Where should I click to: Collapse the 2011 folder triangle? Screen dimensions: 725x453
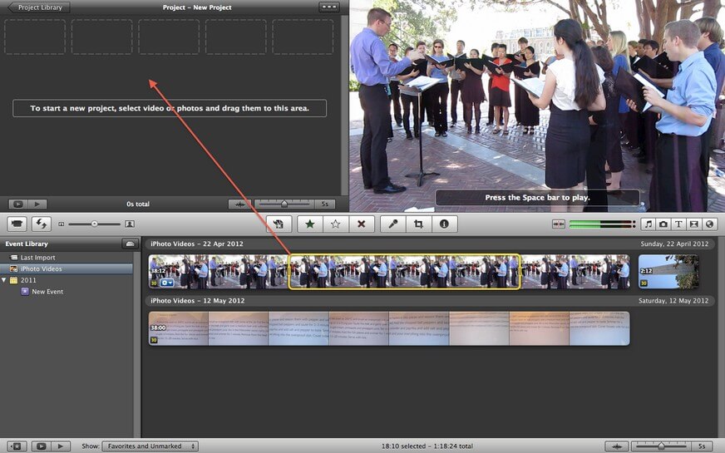click(4, 279)
